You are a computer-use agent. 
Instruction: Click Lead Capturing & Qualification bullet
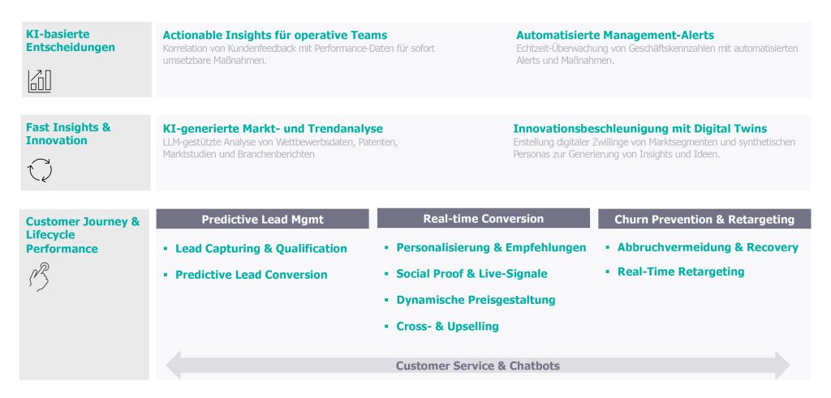[x=260, y=249]
